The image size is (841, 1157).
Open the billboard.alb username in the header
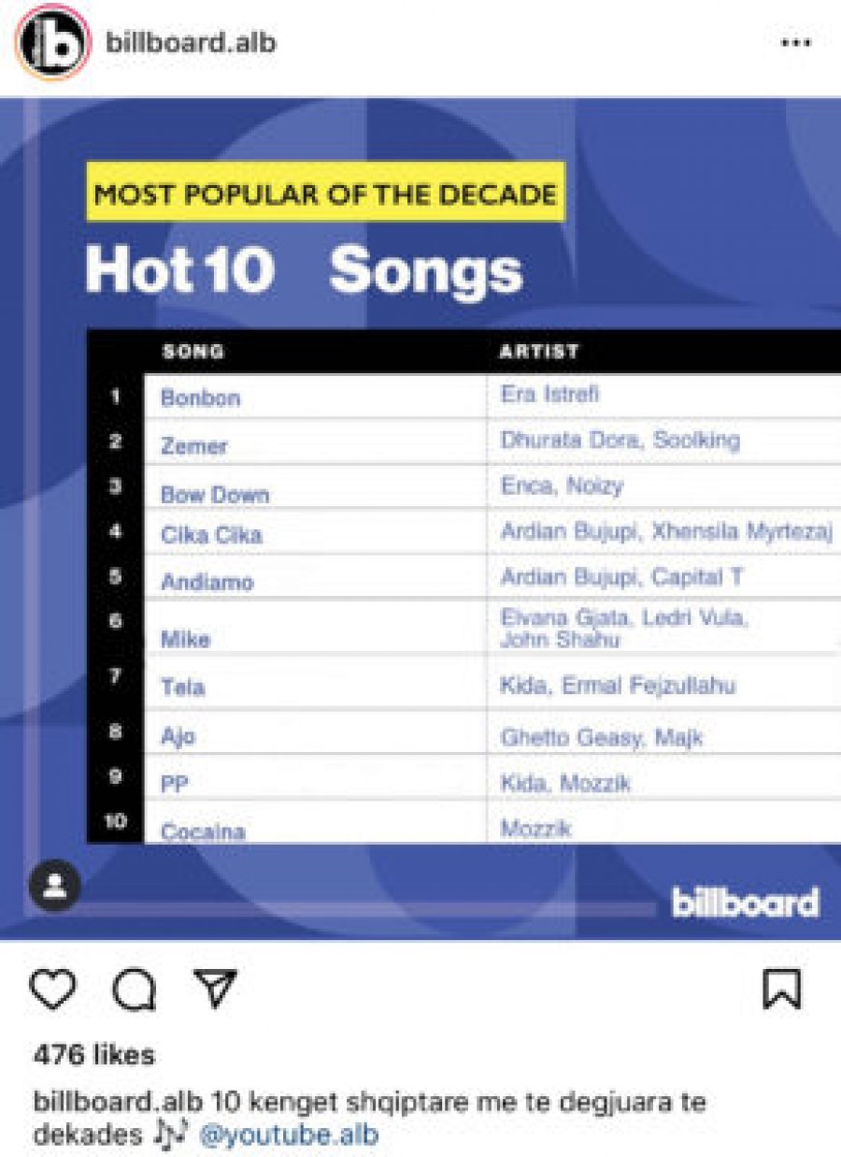[x=191, y=43]
